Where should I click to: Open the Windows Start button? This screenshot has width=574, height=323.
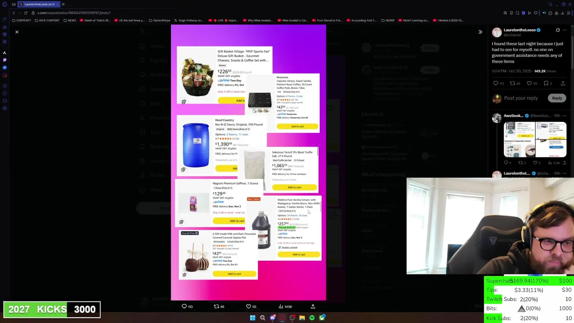pyautogui.click(x=252, y=318)
